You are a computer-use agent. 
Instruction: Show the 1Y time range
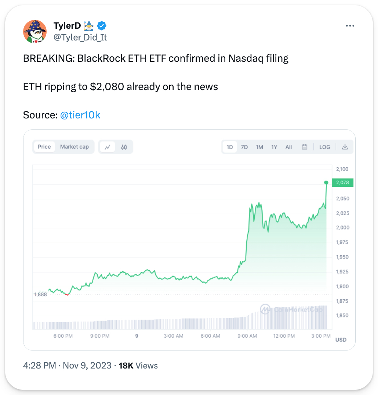coord(274,147)
